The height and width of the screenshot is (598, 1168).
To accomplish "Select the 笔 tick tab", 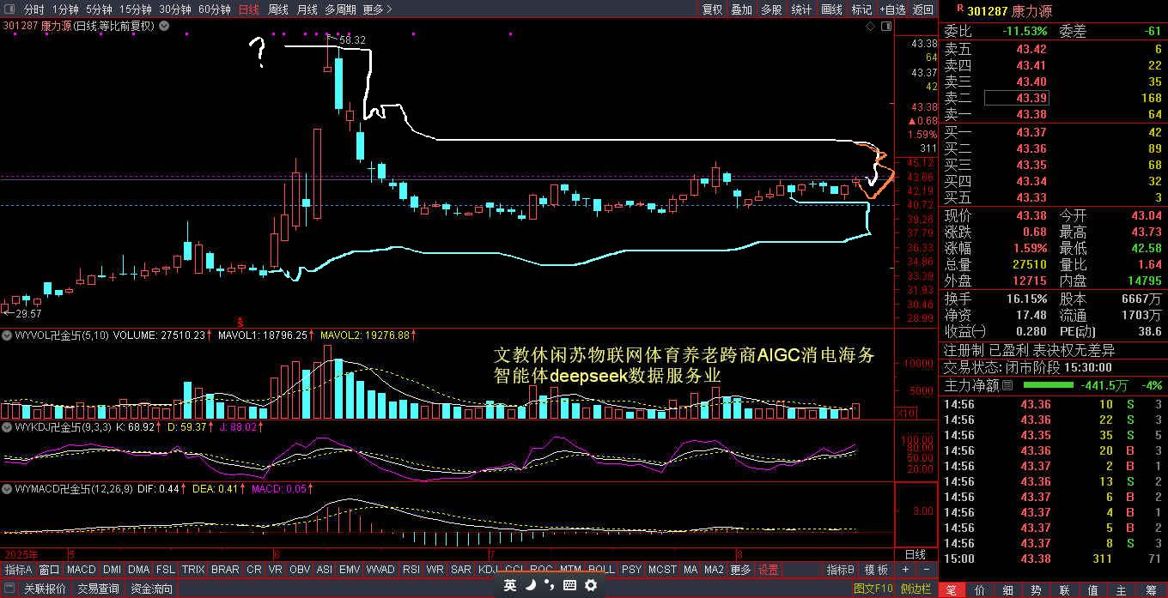I will tap(951, 590).
